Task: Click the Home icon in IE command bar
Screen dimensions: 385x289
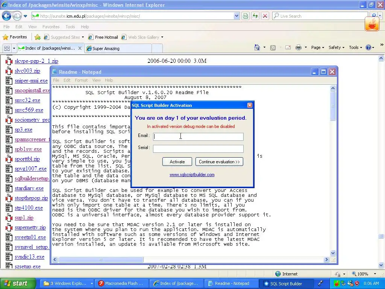Action: pyautogui.click(x=257, y=47)
